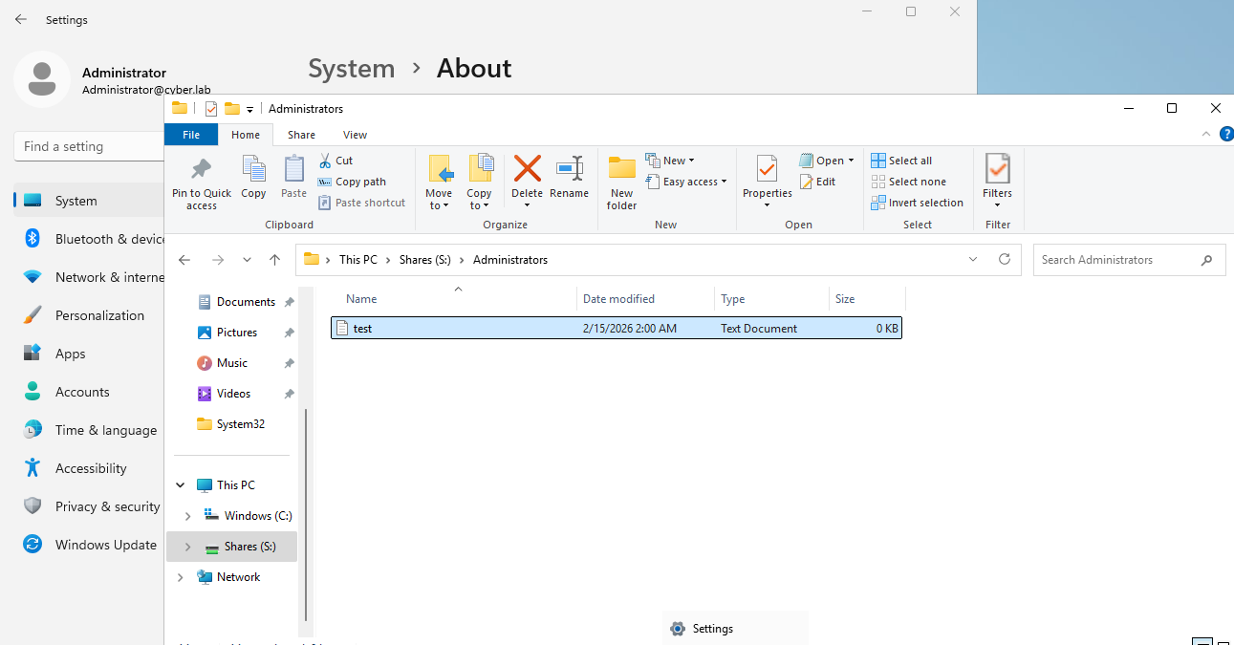This screenshot has height=645, width=1234.
Task: Open the Easy access dropdown
Action: [686, 182]
